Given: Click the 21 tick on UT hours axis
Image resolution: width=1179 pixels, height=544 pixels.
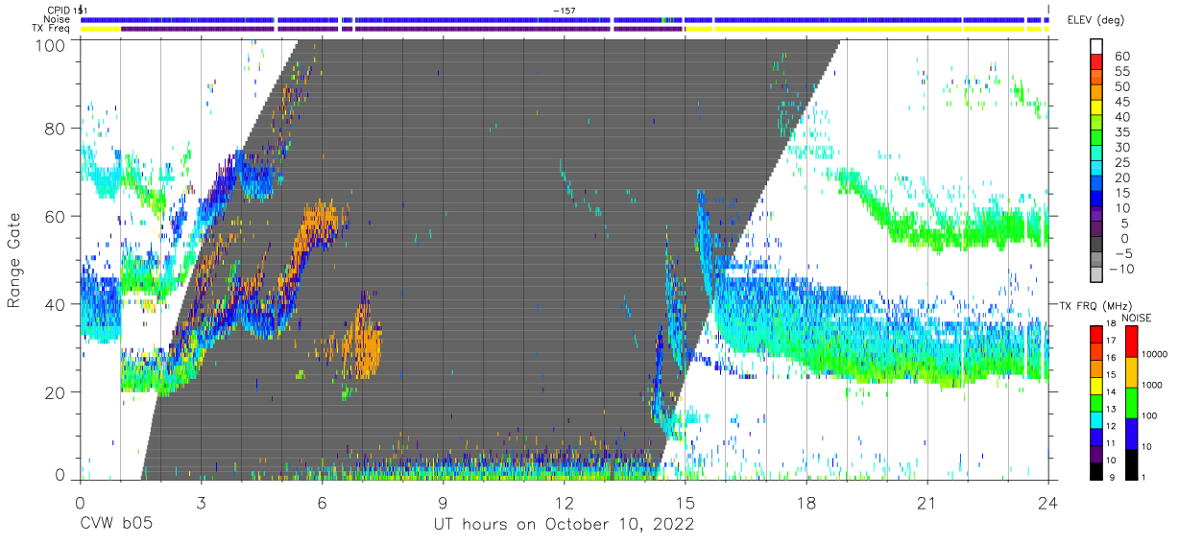Looking at the screenshot, I should pos(926,503).
